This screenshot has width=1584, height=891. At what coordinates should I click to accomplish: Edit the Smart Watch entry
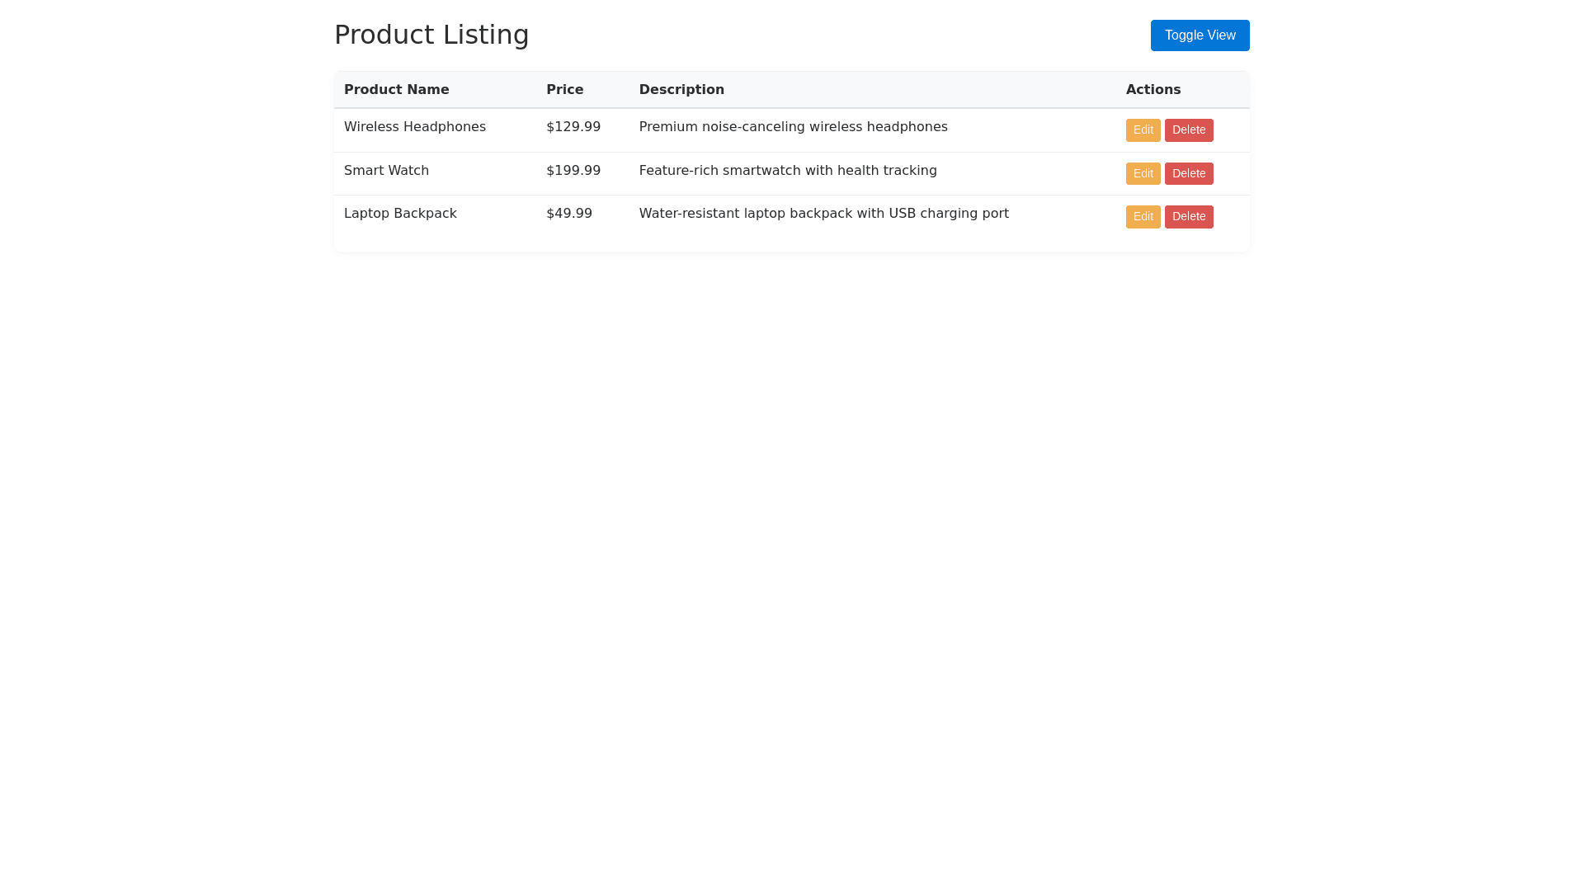1143,174
